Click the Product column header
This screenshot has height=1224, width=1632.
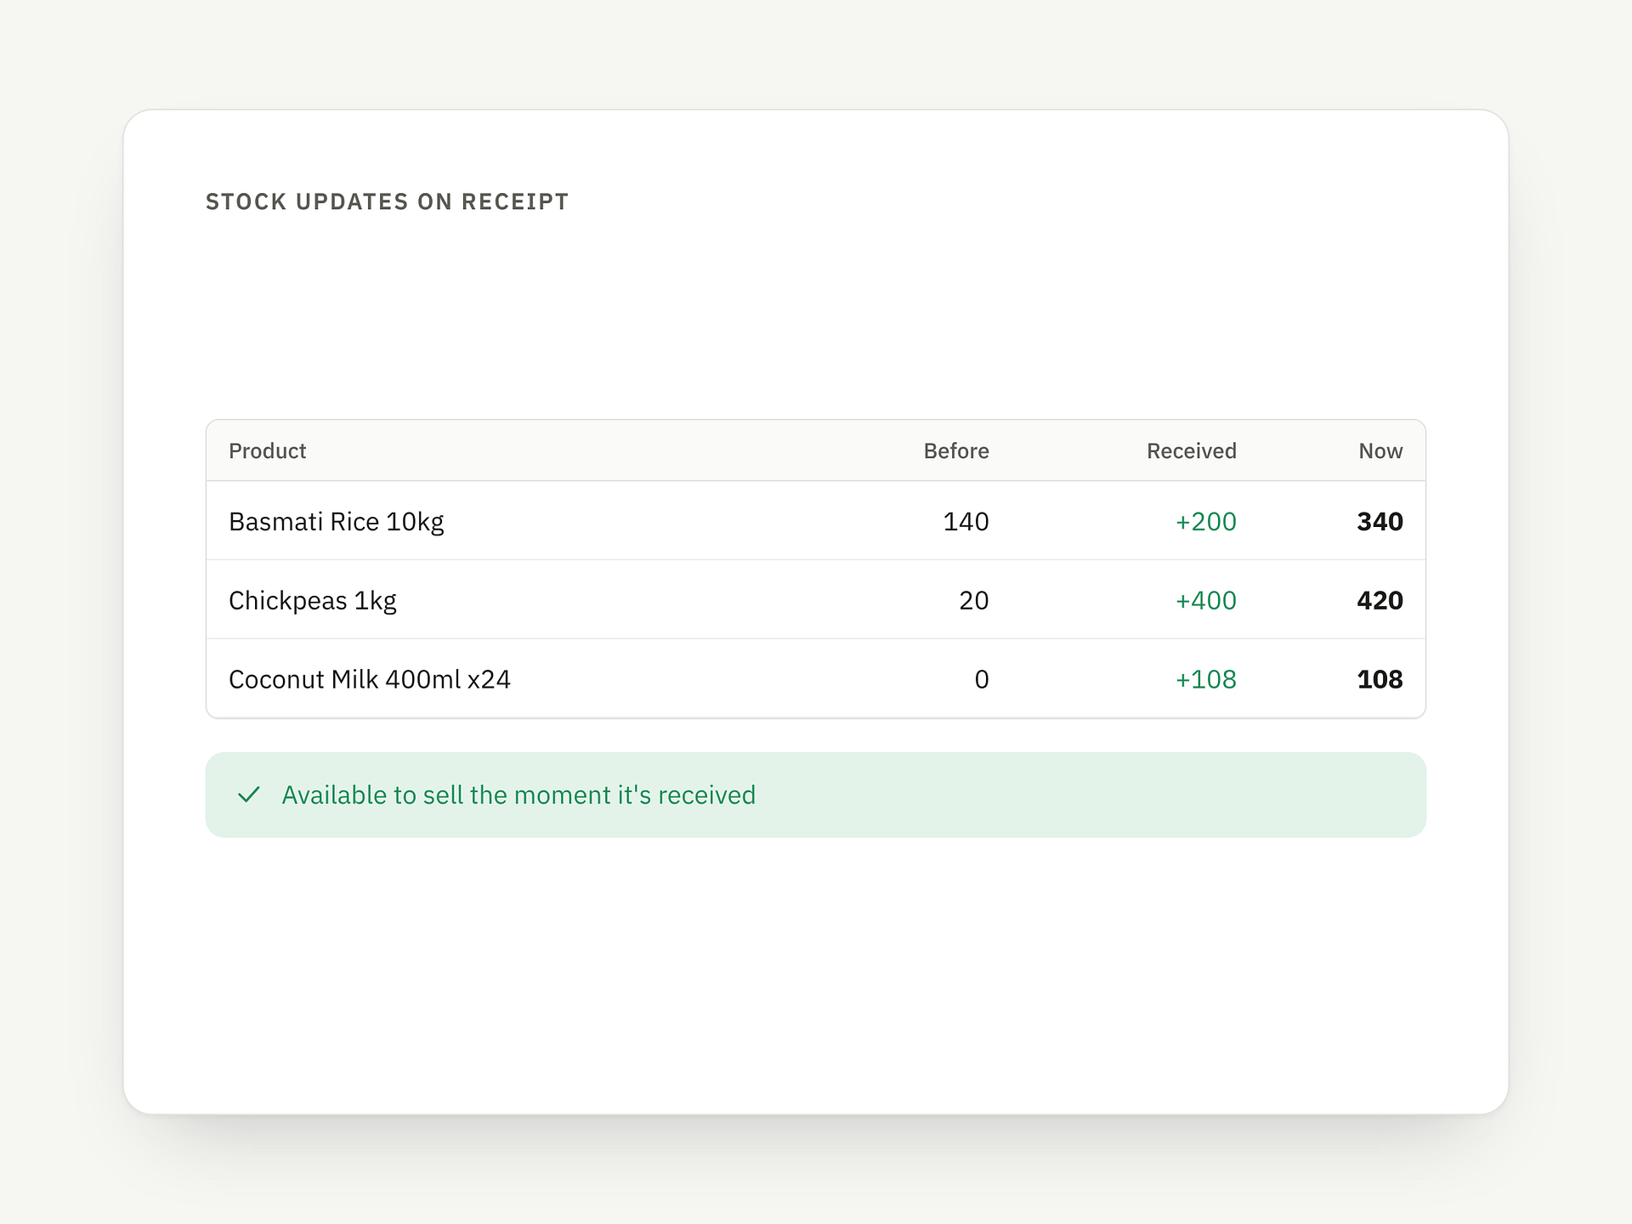point(267,450)
